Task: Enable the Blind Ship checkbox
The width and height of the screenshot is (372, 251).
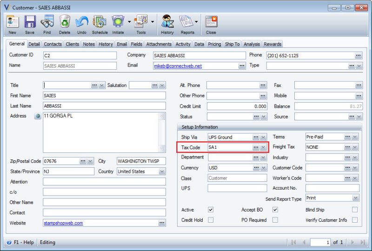Action: tap(355, 210)
